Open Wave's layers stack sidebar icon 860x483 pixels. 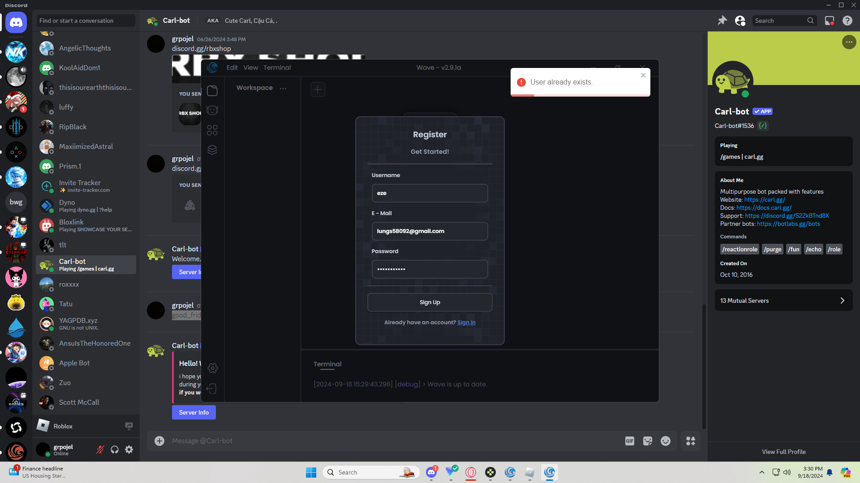pos(212,150)
